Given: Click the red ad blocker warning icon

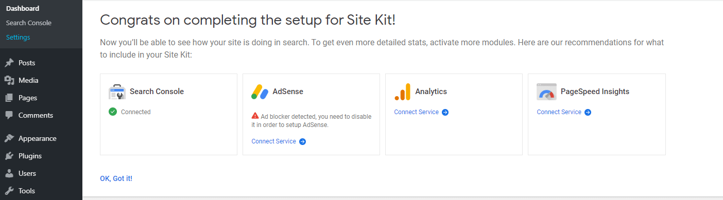Looking at the screenshot, I should (255, 116).
